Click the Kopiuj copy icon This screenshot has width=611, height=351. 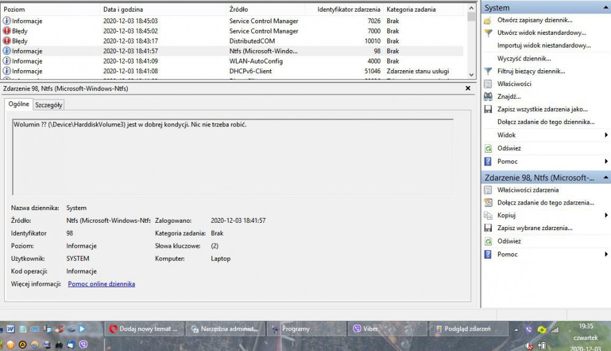(488, 215)
